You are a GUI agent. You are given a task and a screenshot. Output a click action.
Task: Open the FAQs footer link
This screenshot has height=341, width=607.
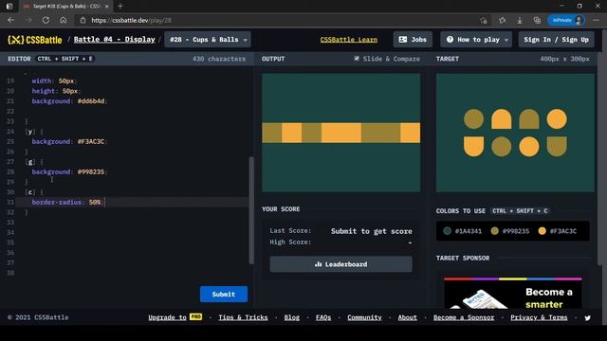(323, 317)
